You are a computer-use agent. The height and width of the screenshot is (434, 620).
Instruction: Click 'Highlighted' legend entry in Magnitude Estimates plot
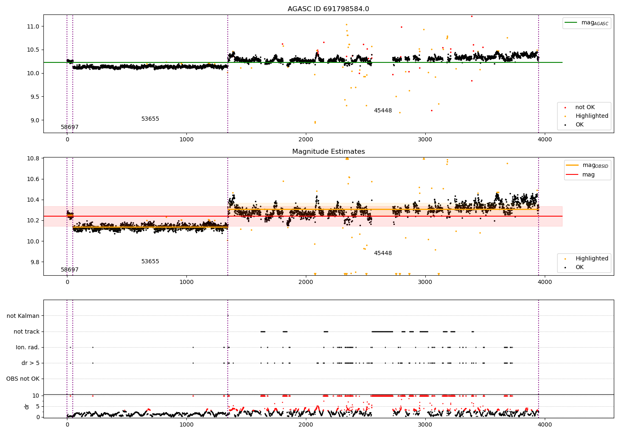pyautogui.click(x=586, y=259)
